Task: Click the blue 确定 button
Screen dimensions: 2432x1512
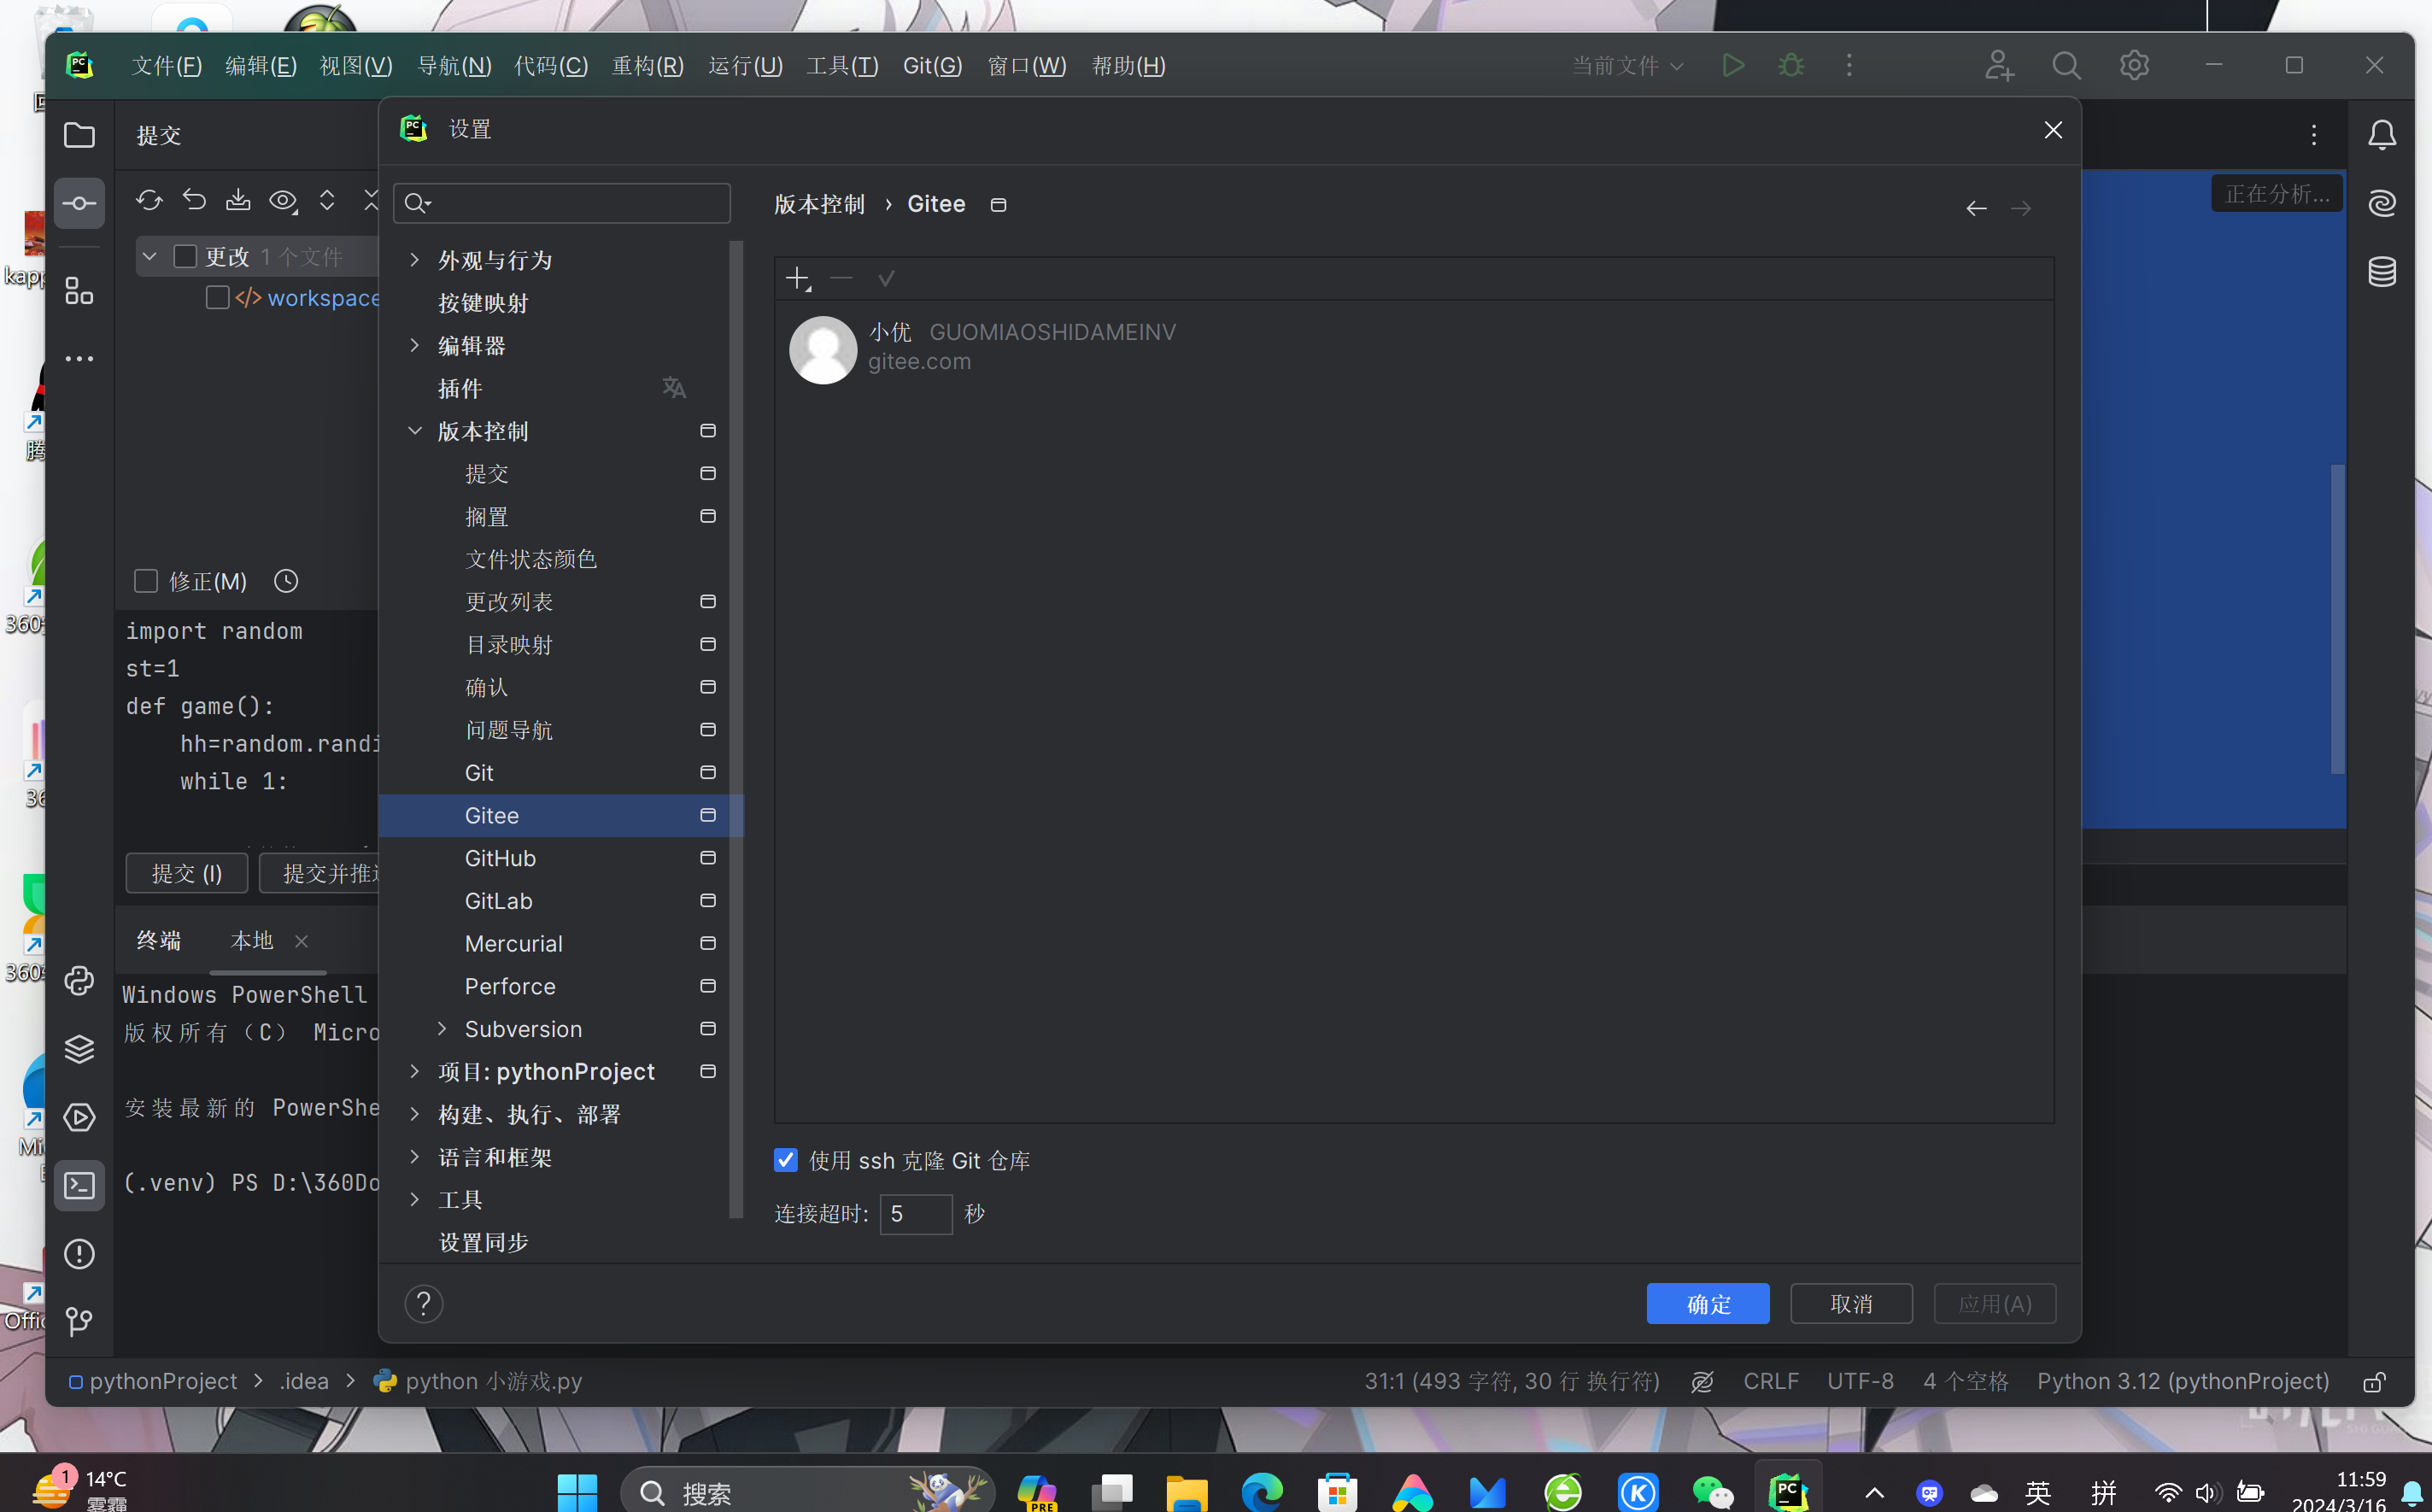Action: coord(1707,1303)
